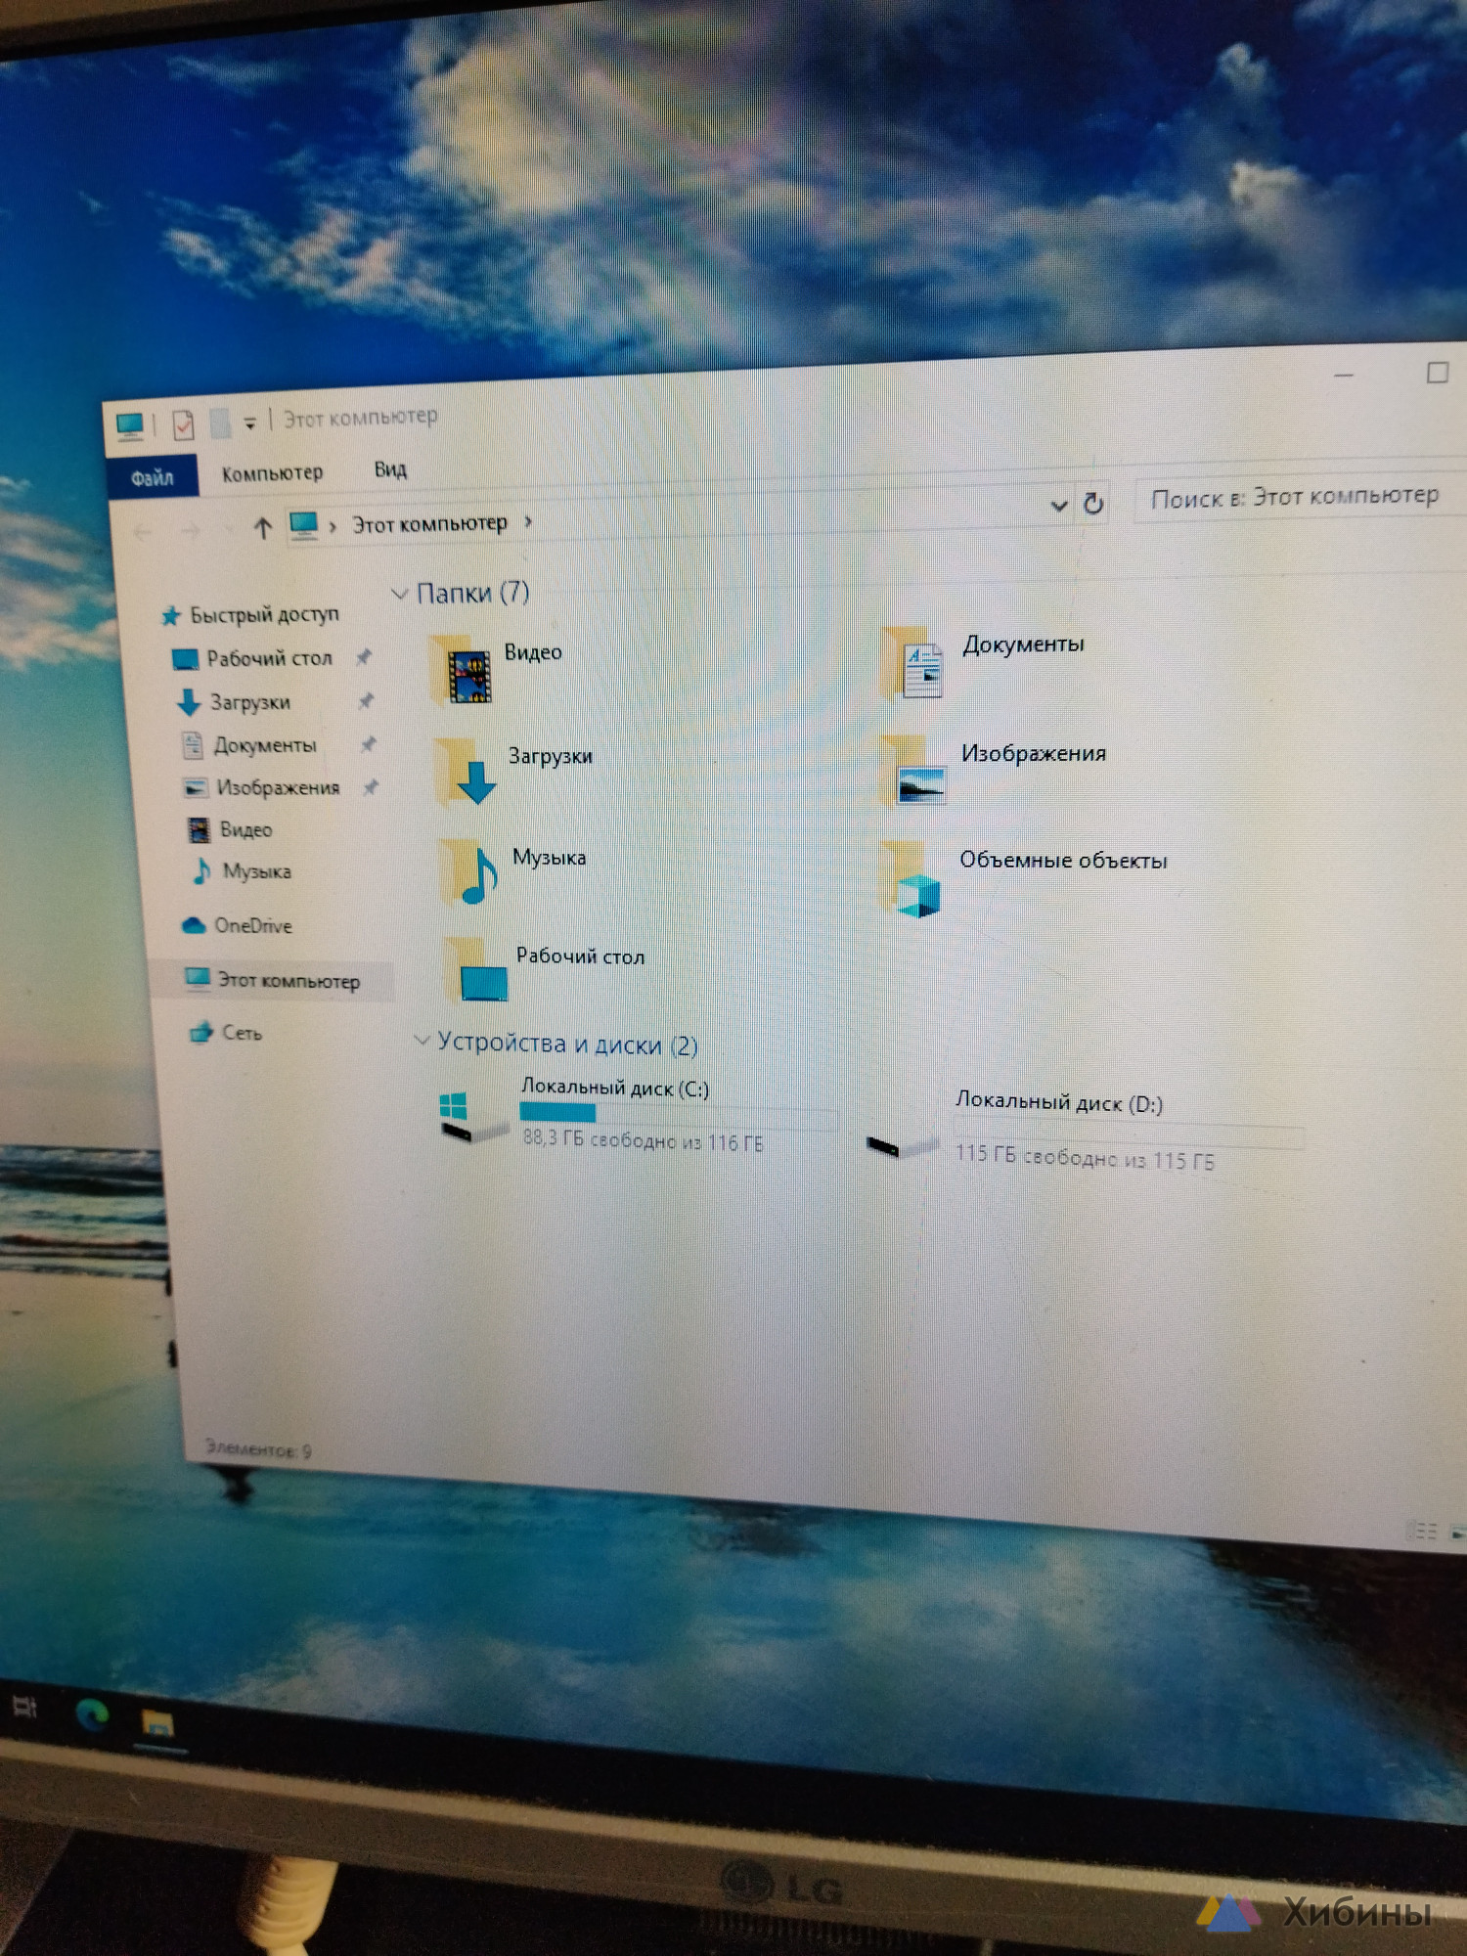Open Task View on the taskbar

pyautogui.click(x=23, y=1708)
